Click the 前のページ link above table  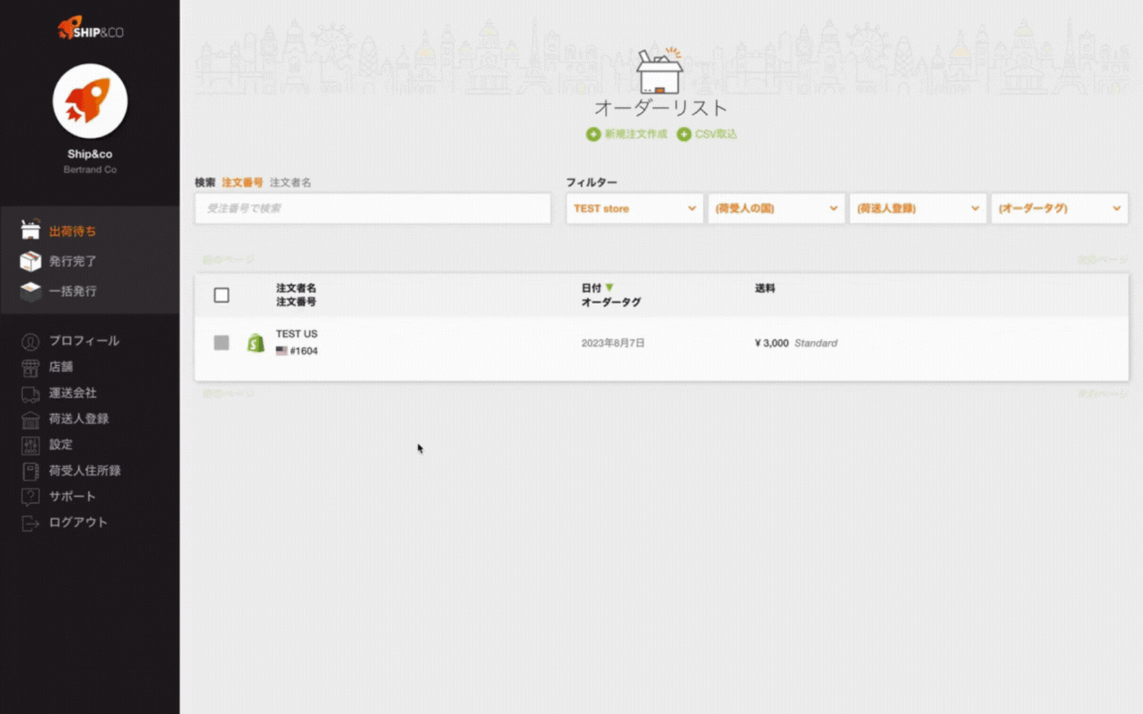click(228, 260)
